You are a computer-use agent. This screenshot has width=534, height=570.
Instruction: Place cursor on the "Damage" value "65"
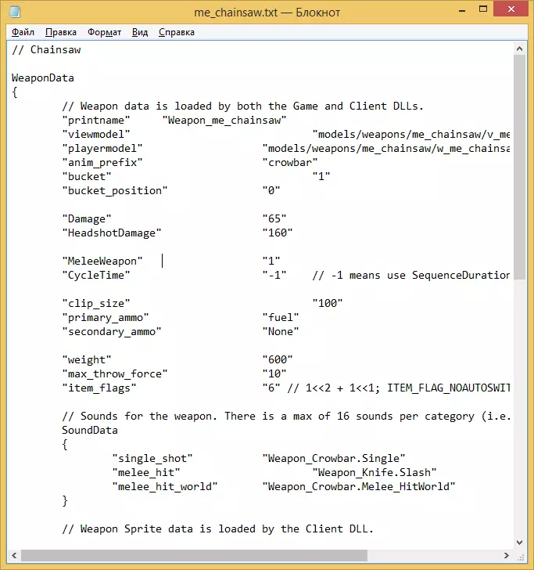[274, 219]
